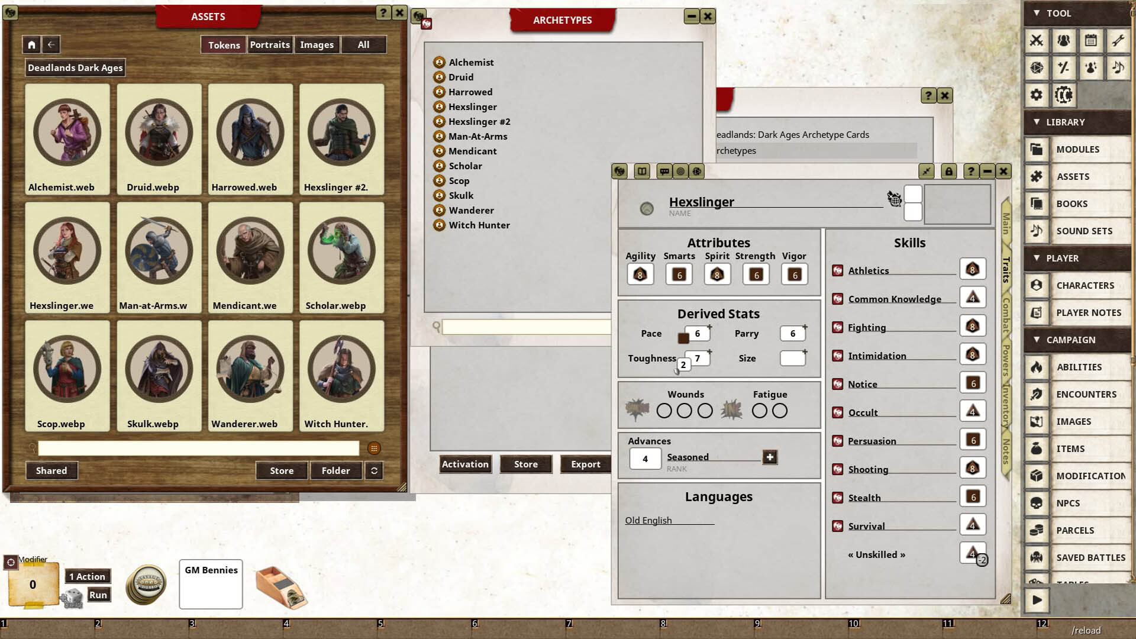Lock the Hexslinger character sheet
Viewport: 1136px width, 639px height.
tap(949, 171)
